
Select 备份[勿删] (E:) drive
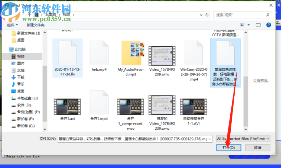click(x=26, y=112)
